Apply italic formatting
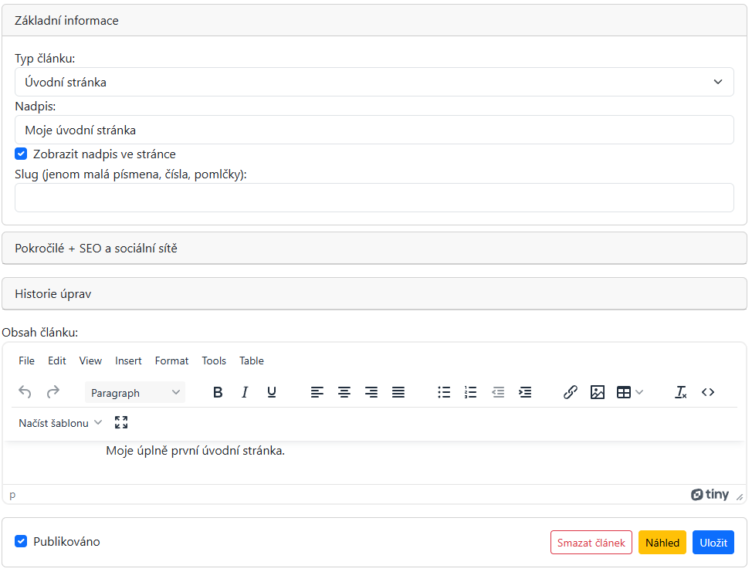The height and width of the screenshot is (572, 752). (245, 392)
